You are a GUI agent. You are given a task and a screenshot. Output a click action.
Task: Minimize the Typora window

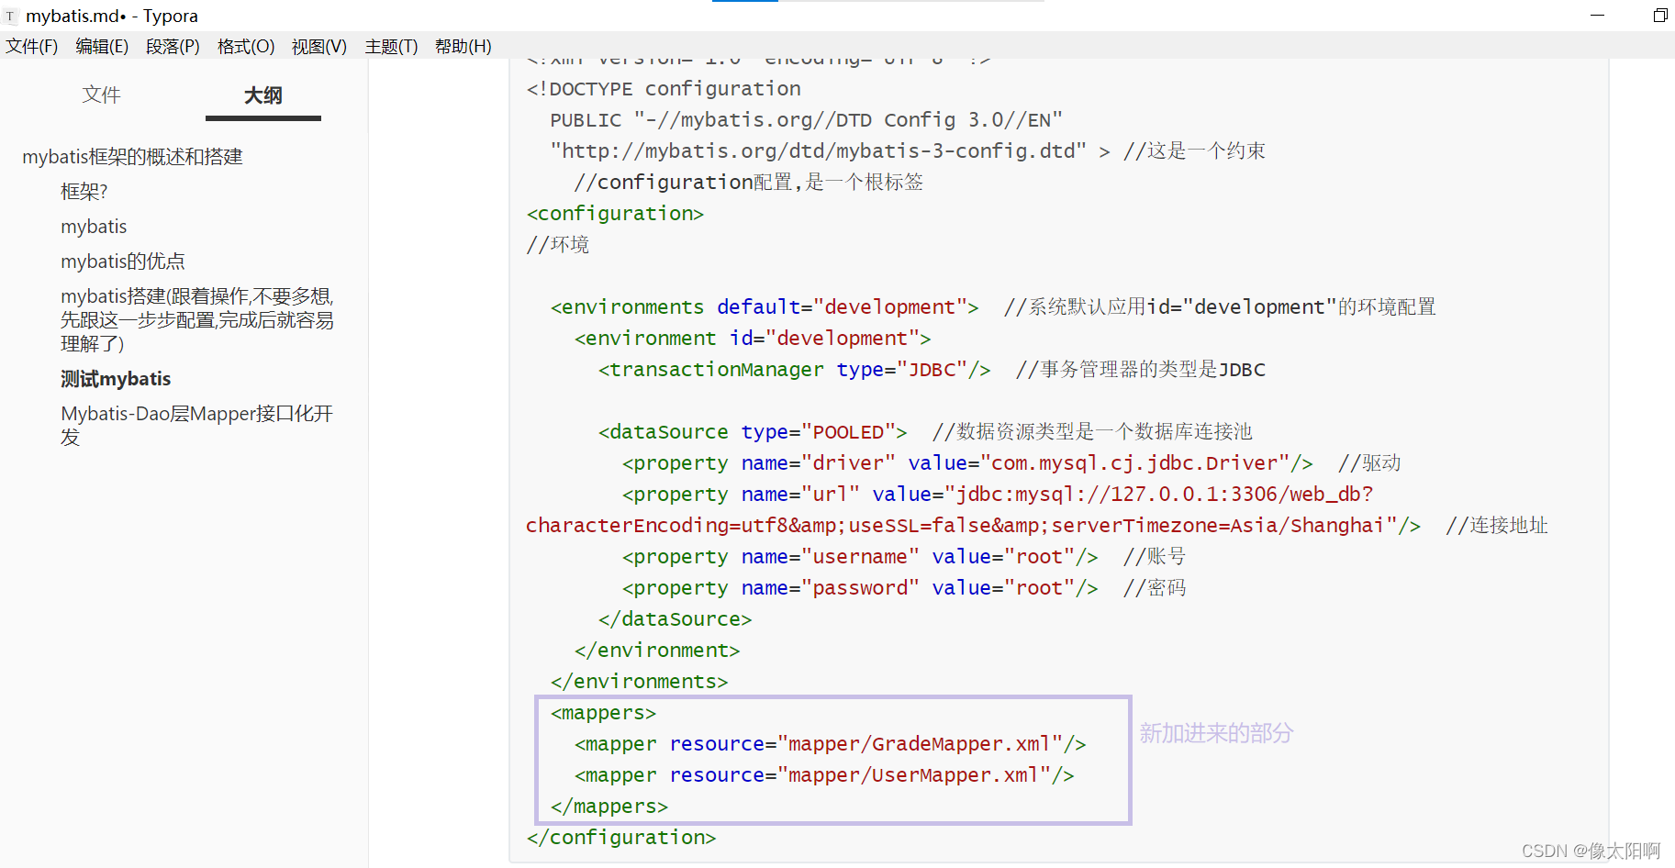coord(1597,16)
